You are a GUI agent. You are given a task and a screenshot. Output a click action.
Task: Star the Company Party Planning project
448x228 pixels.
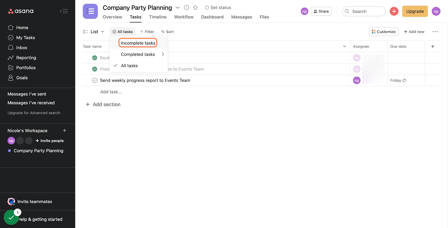195,8
